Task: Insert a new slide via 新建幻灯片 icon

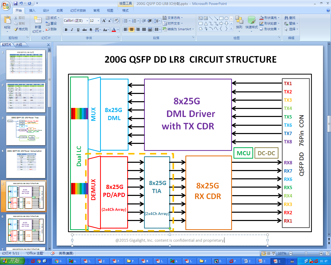Action: (x=38, y=20)
